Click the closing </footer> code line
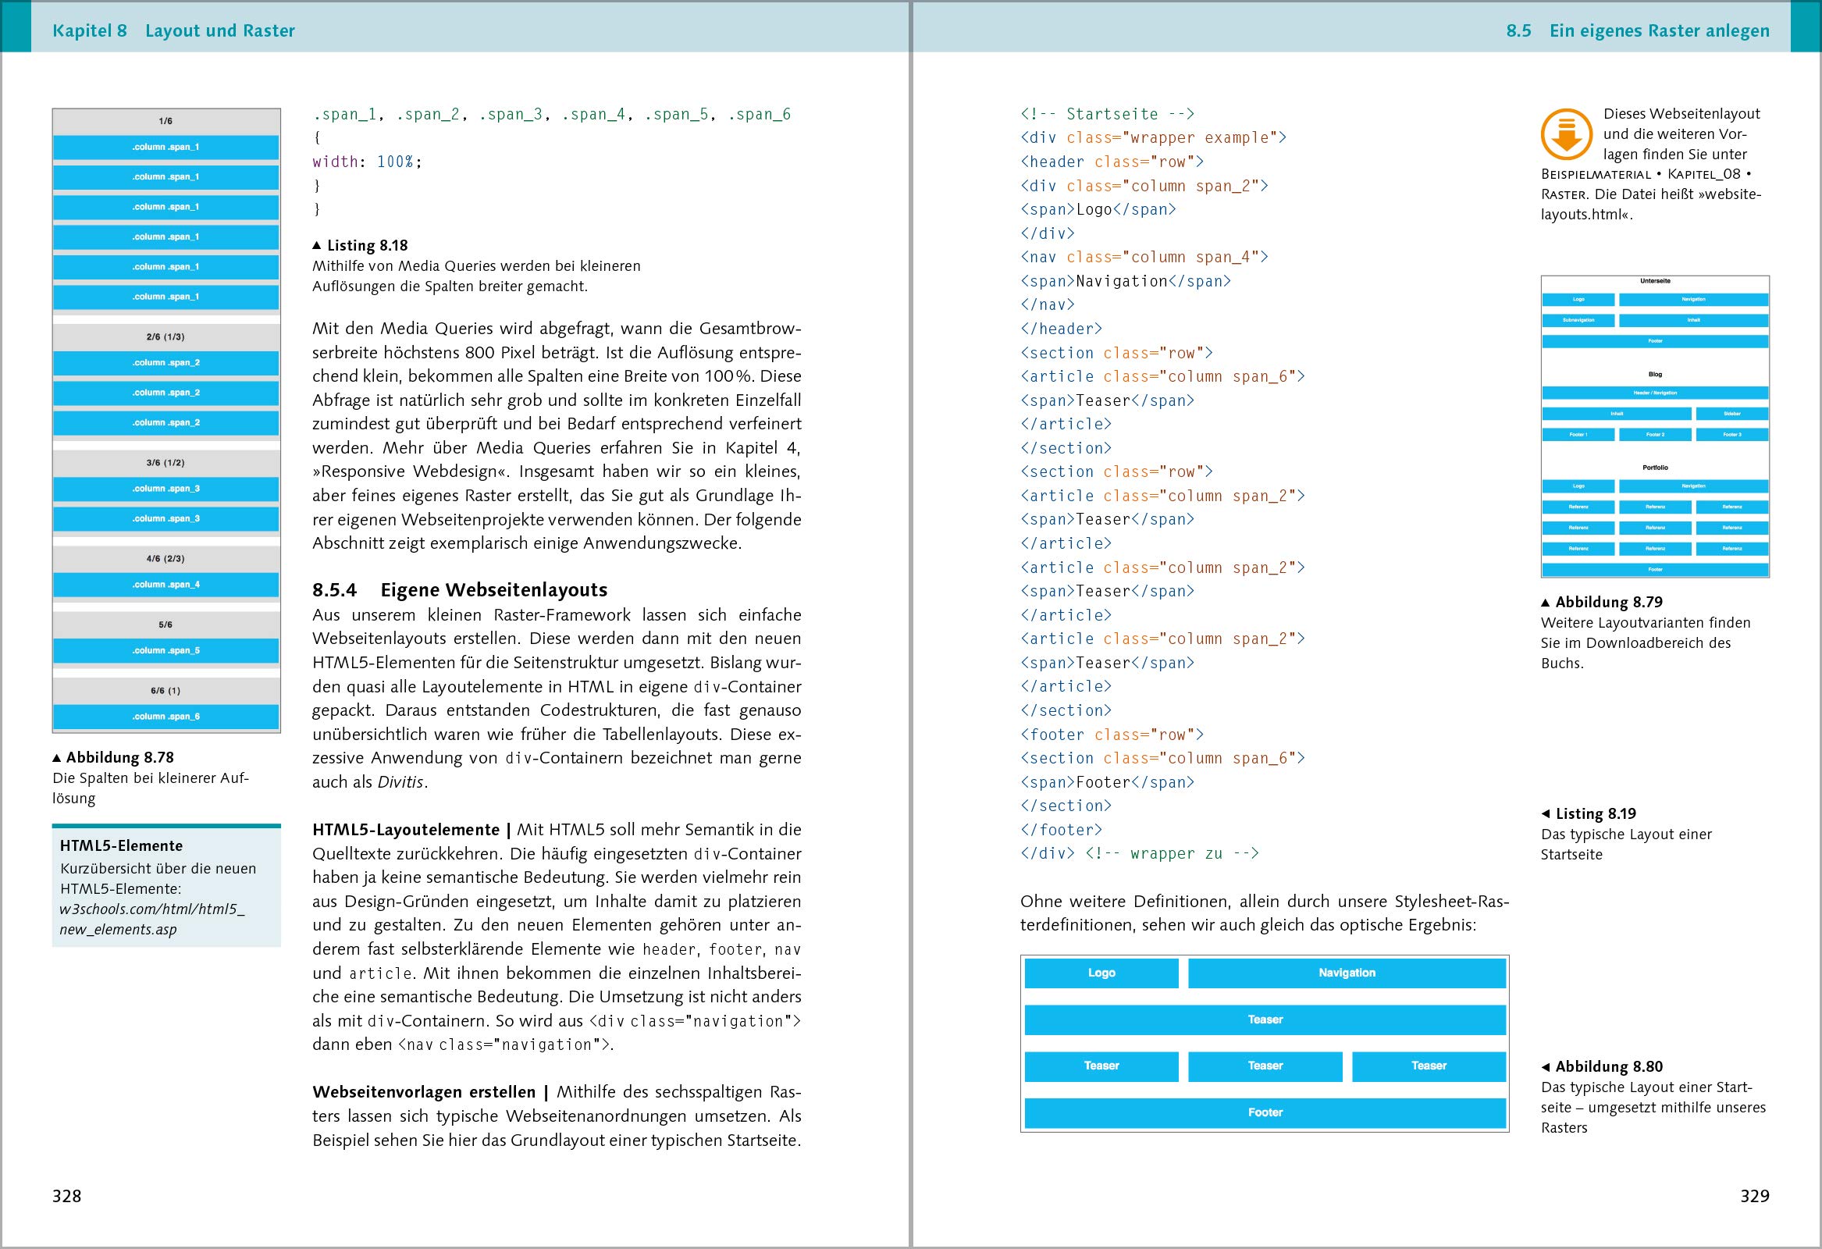 pos(1061,830)
